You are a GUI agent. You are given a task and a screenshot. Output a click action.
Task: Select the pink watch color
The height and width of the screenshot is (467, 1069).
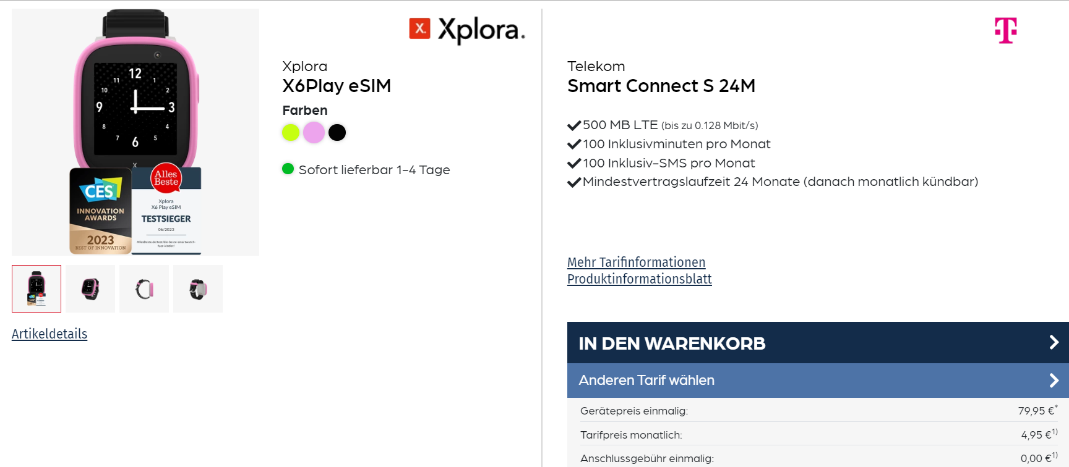click(x=314, y=132)
